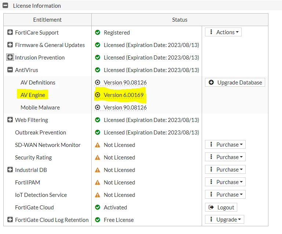Click the 'License Information' heading text
282x234 pixels.
pos(37,6)
